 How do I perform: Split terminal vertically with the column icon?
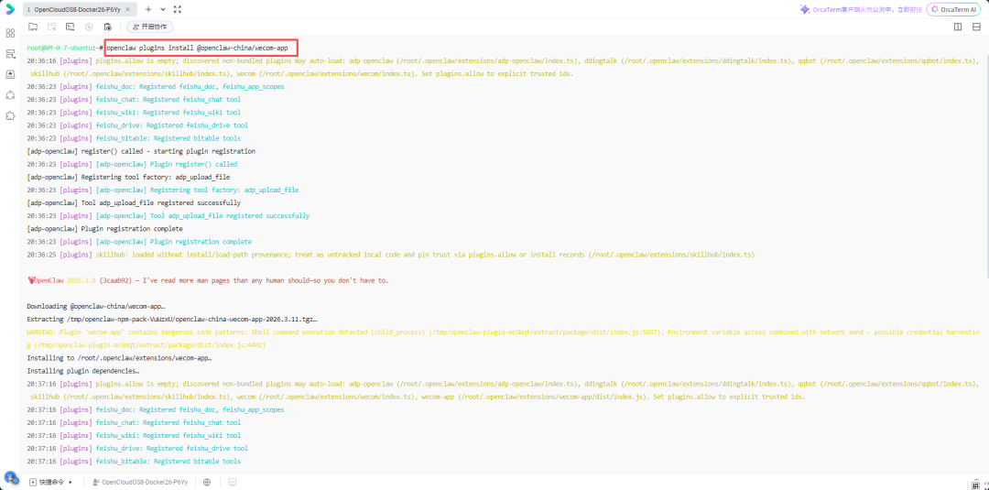[958, 27]
